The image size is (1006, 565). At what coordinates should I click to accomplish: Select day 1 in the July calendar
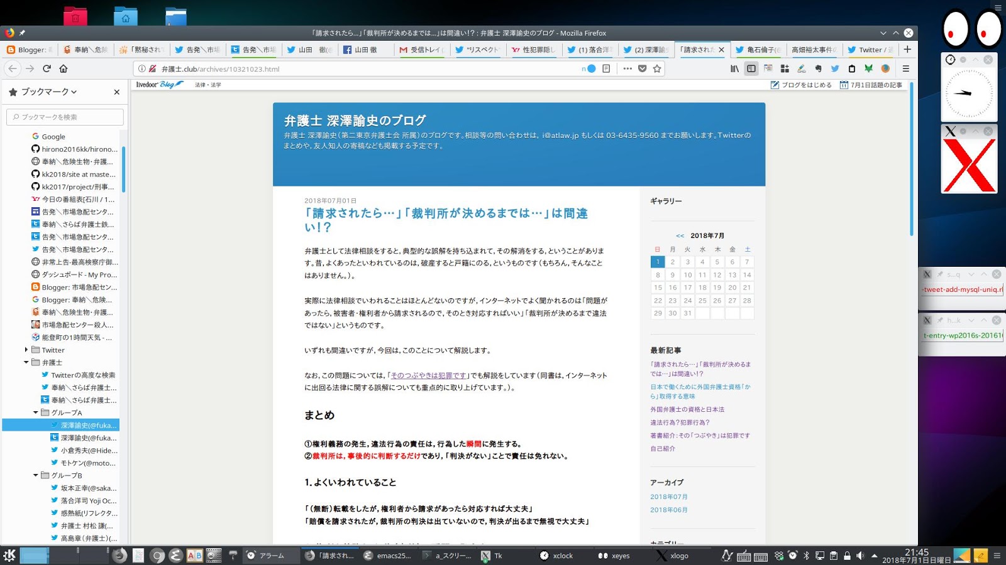pos(658,262)
